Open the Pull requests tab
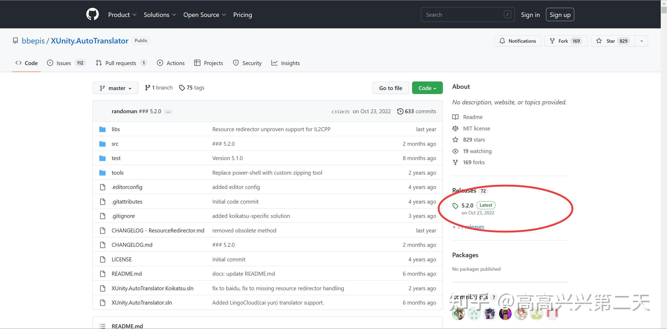The height and width of the screenshot is (329, 667). 120,63
